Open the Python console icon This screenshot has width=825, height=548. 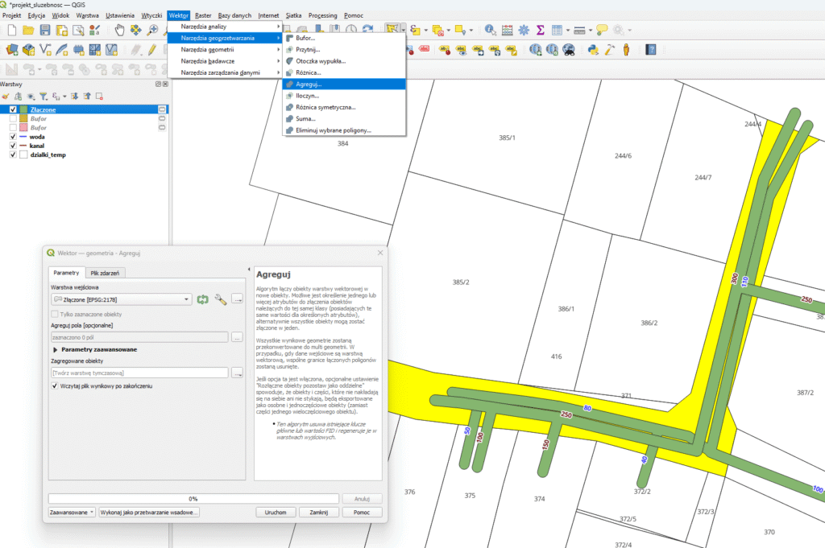click(592, 50)
